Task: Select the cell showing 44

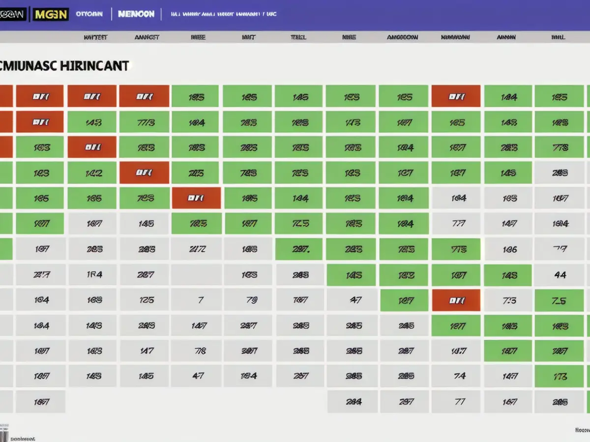Action: [560, 275]
